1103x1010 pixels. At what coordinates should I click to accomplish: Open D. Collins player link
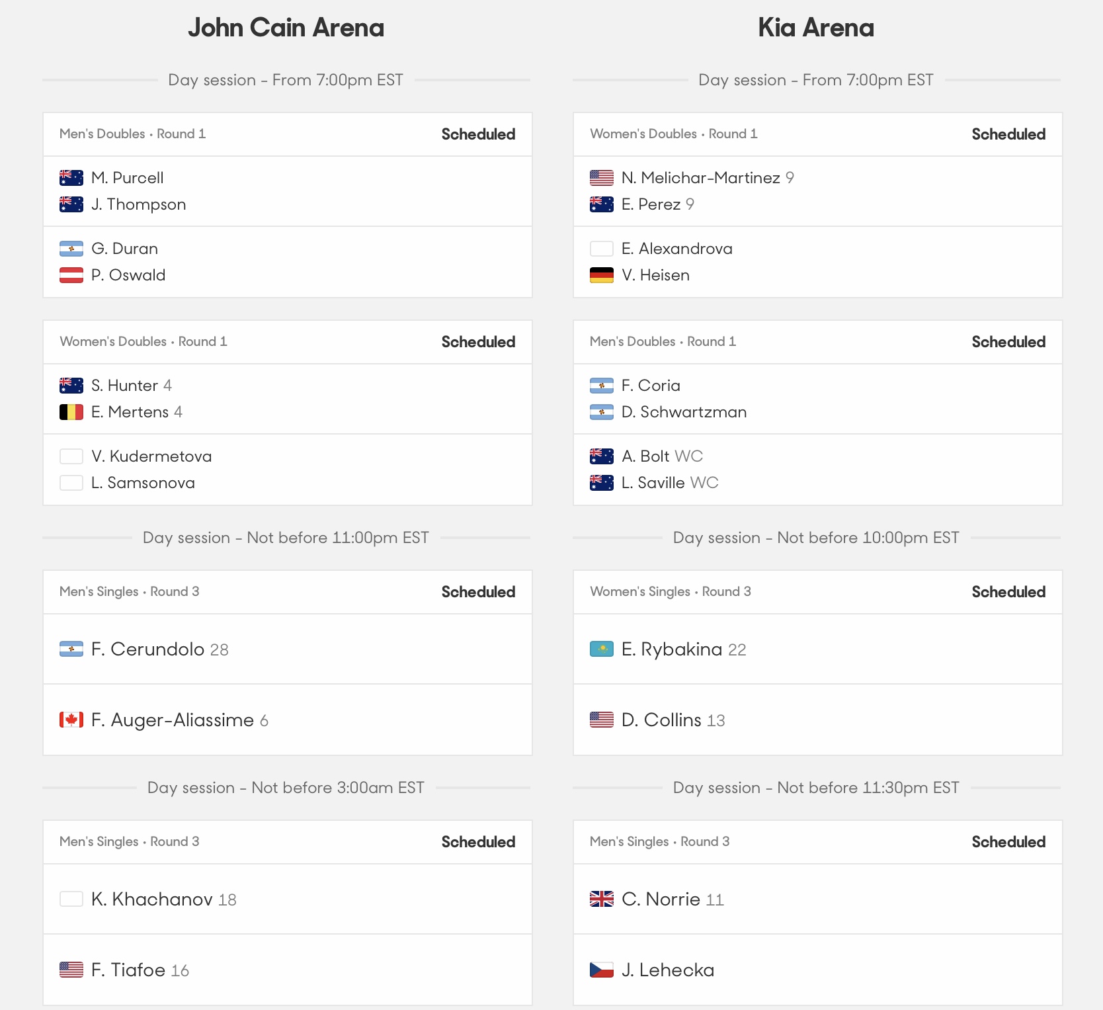point(661,720)
